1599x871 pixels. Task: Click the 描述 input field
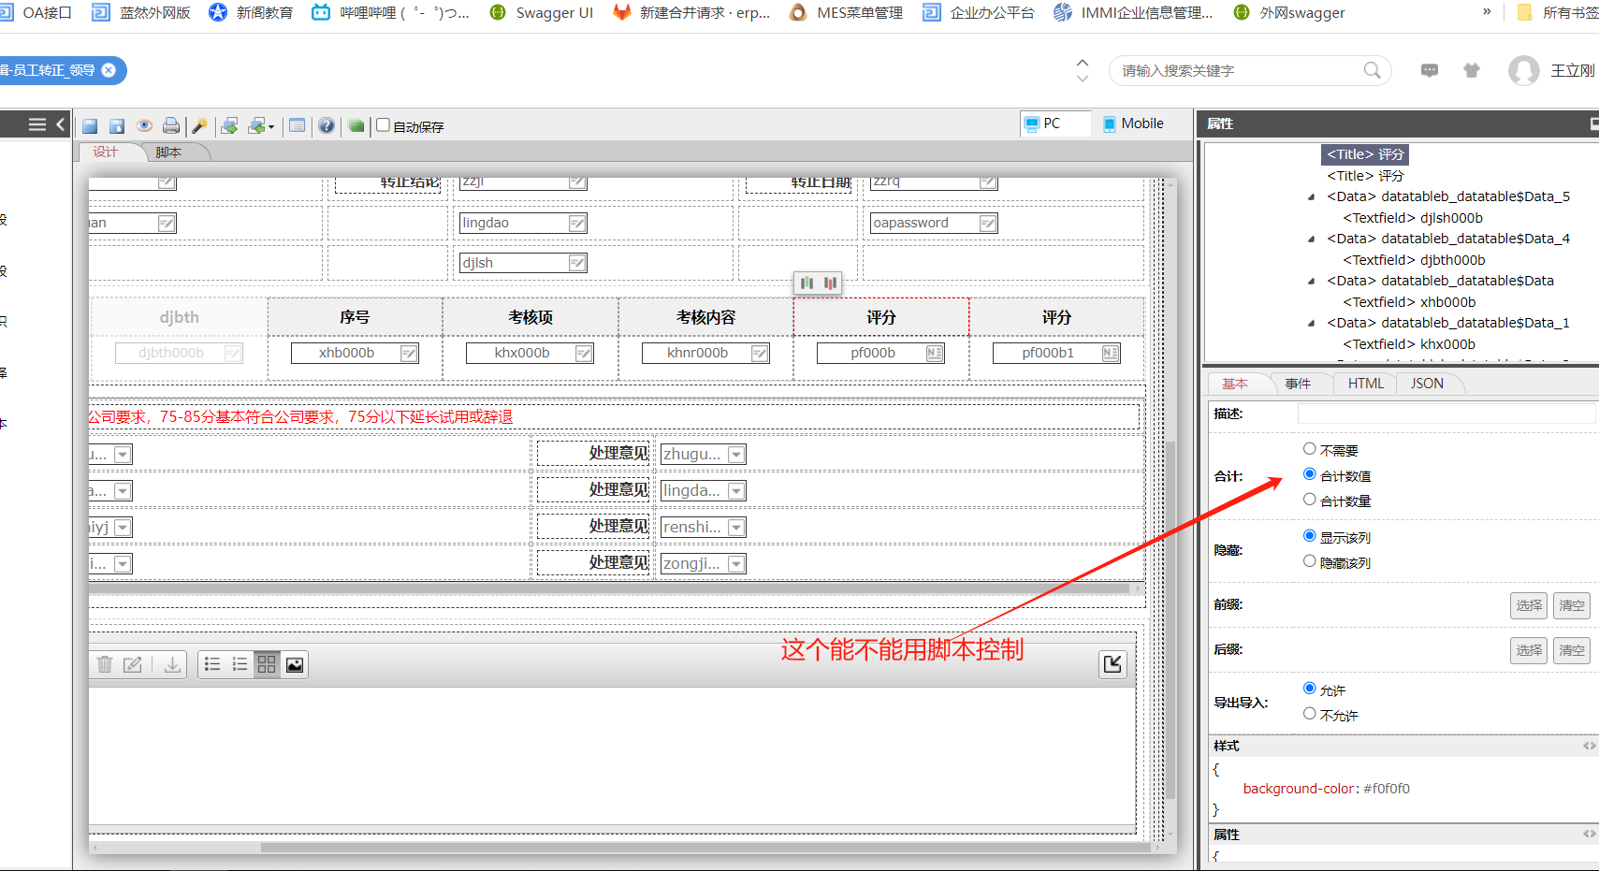pyautogui.click(x=1446, y=414)
